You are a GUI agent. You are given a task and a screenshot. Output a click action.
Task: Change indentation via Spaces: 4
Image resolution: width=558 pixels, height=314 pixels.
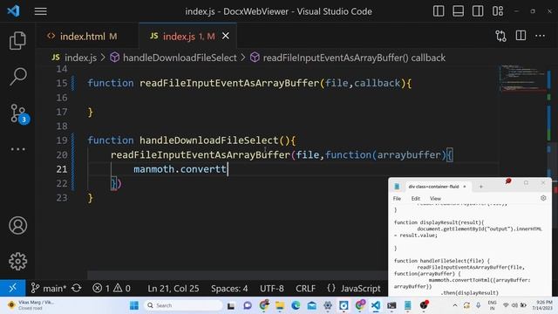pos(229,289)
